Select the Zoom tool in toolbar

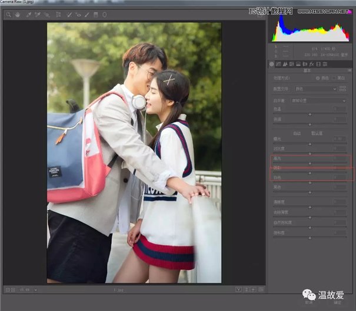click(9, 14)
